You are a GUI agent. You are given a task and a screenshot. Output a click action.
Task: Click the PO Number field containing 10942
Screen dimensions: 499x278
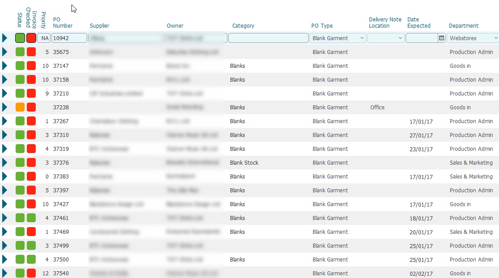[x=69, y=38]
